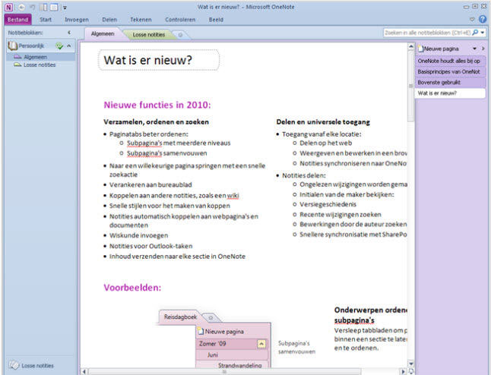
Task: Click the horizontal scrollbar left arrow
Action: point(84,371)
